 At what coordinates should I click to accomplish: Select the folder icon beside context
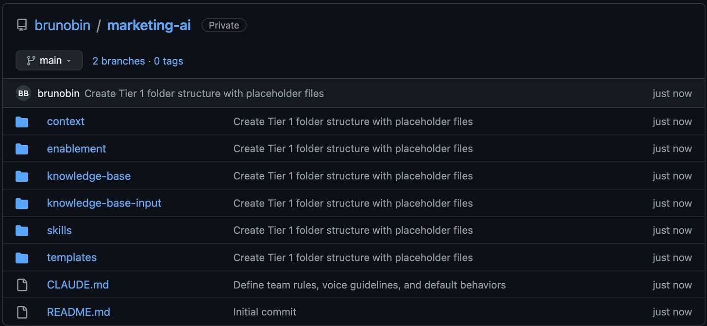point(22,121)
